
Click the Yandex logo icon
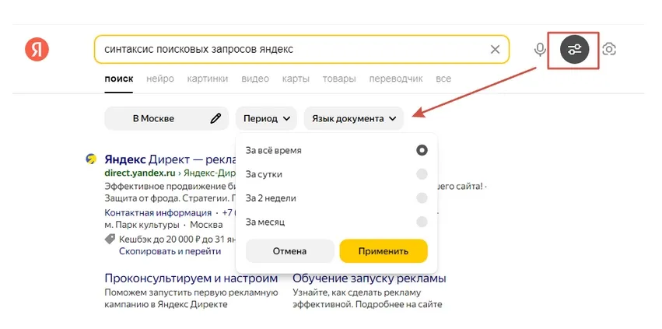point(37,50)
